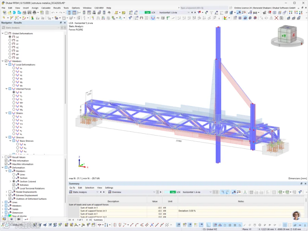Click the Print icon in the toolbar
The image size is (308, 231).
35,13
